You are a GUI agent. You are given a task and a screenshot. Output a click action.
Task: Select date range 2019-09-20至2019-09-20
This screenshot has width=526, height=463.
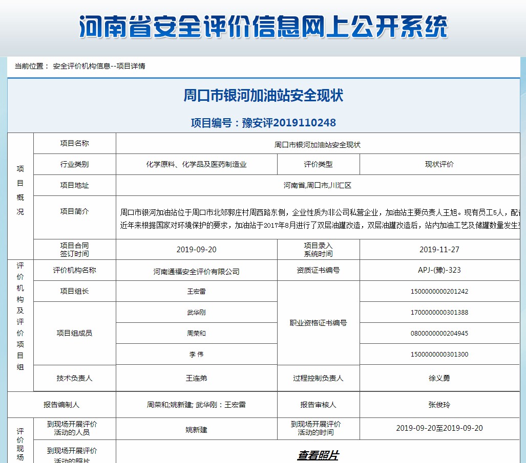tap(439, 428)
